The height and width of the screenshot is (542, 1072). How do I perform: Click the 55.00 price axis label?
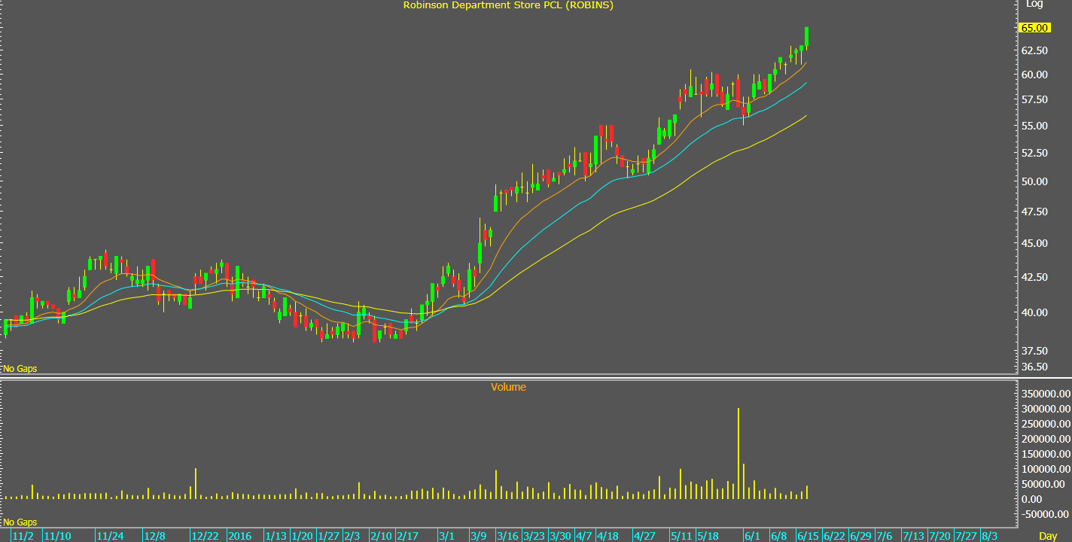tap(1034, 126)
